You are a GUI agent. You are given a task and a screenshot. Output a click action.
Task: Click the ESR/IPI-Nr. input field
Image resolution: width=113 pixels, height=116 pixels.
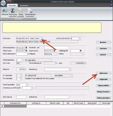pyautogui.click(x=56, y=97)
